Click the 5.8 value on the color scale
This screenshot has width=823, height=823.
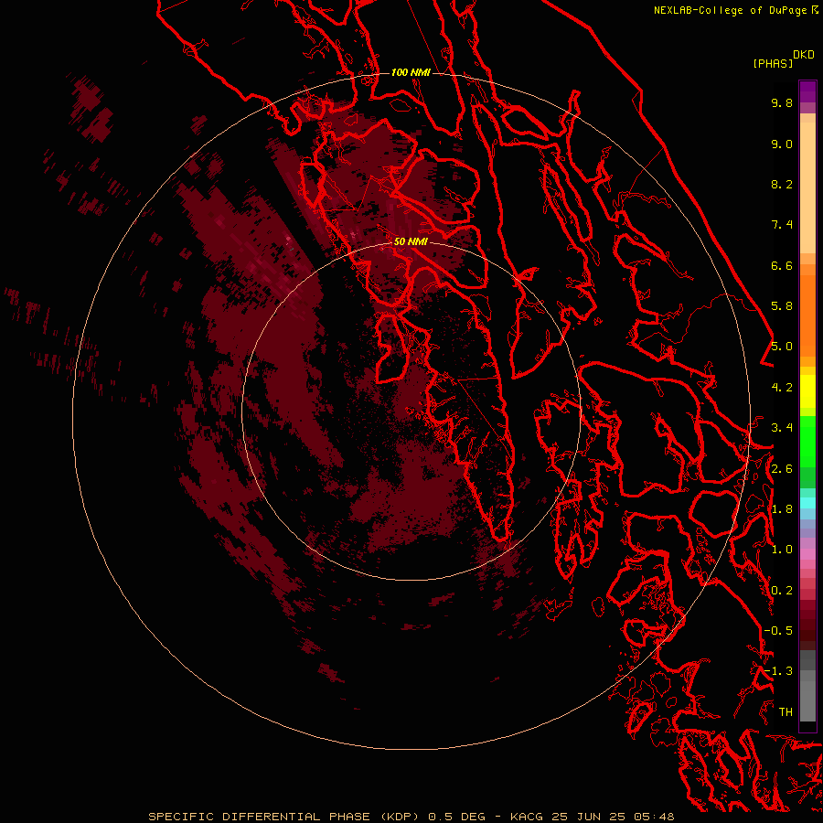782,306
